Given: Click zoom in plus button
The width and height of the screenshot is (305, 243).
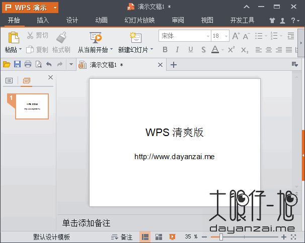Looking at the screenshot, I should (284, 237).
